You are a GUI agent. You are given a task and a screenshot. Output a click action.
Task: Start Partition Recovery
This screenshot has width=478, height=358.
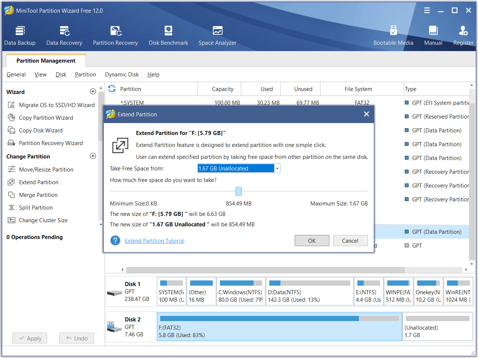[115, 35]
